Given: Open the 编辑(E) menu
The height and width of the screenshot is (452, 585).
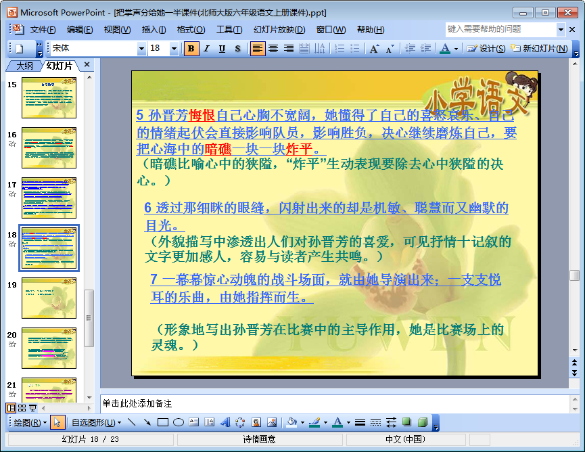Looking at the screenshot, I should [x=80, y=30].
